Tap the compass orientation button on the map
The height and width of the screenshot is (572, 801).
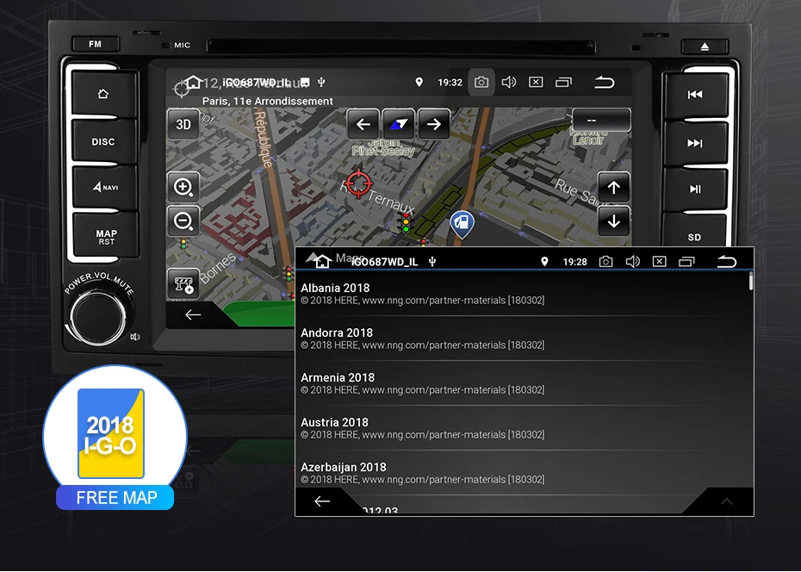399,124
